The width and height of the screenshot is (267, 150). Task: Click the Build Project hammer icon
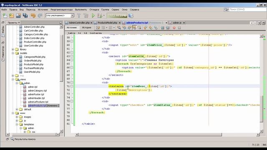(79, 16)
